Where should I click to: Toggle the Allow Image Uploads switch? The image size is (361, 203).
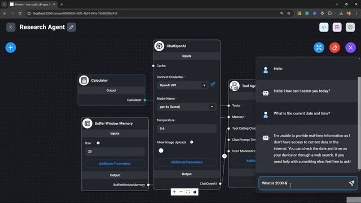click(161, 151)
